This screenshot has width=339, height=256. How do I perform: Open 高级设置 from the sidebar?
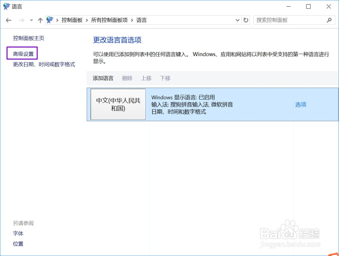[x=22, y=53]
